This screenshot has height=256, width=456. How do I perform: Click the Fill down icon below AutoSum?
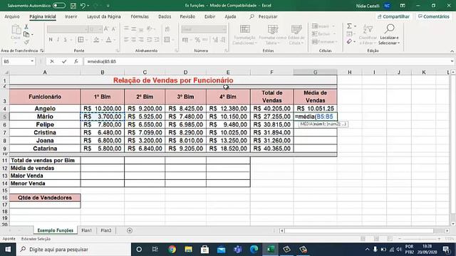click(349, 34)
